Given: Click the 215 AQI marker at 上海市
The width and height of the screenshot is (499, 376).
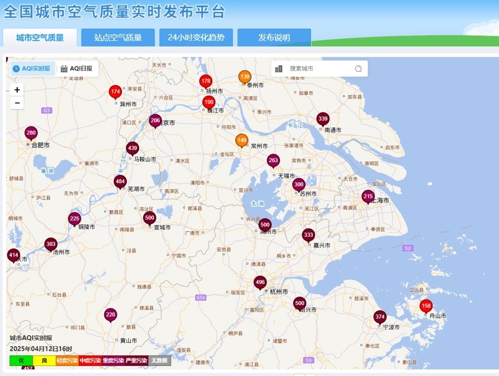Looking at the screenshot, I should [368, 196].
